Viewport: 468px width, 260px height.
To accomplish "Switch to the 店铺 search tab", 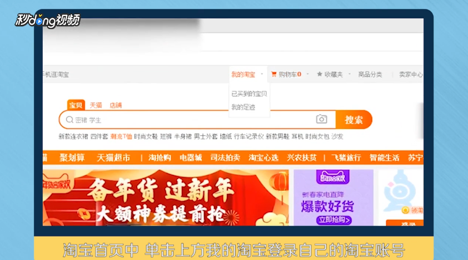I will point(116,105).
